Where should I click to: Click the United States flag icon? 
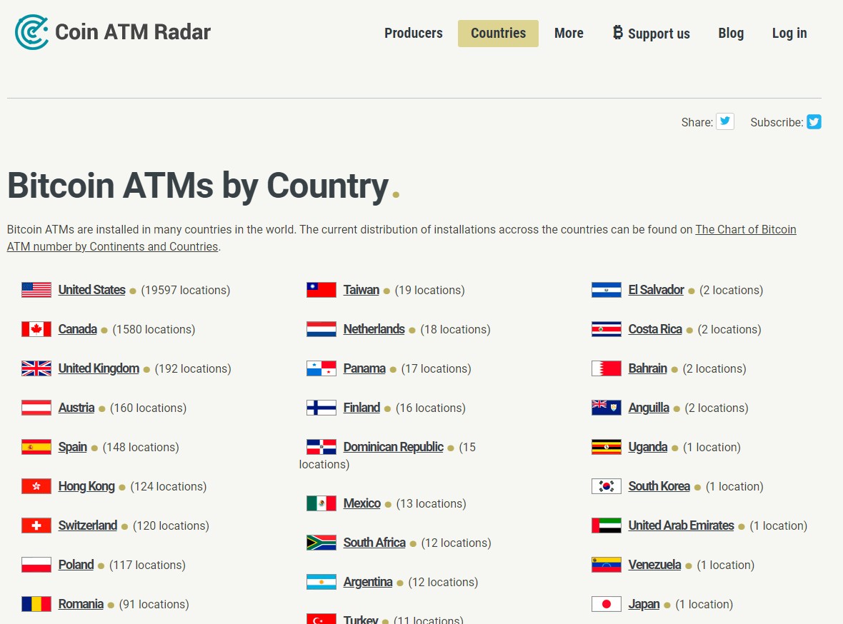click(36, 290)
